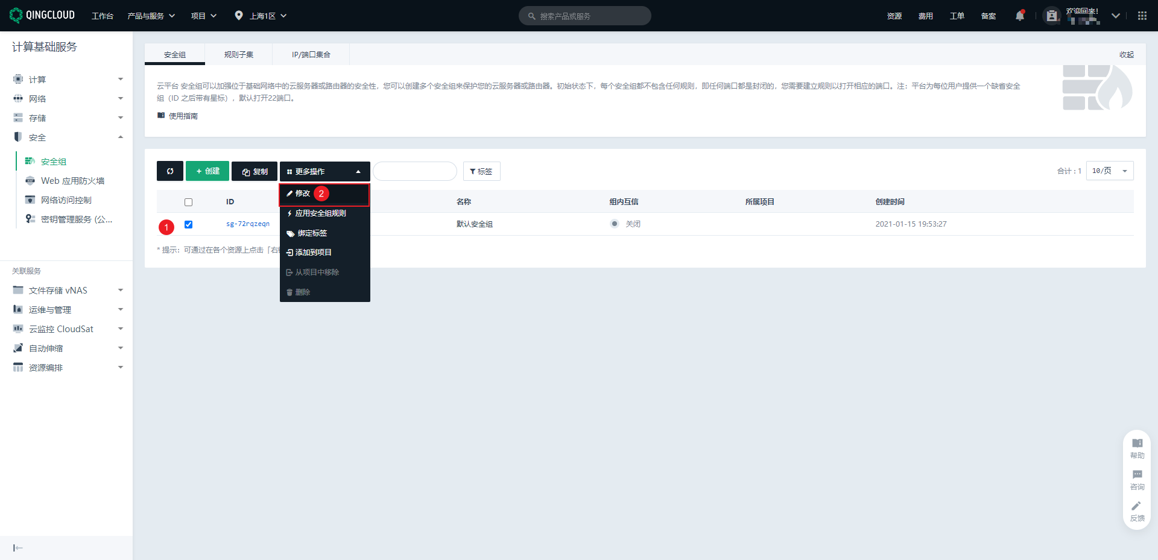
Task: Open the notification bell
Action: point(1020,16)
